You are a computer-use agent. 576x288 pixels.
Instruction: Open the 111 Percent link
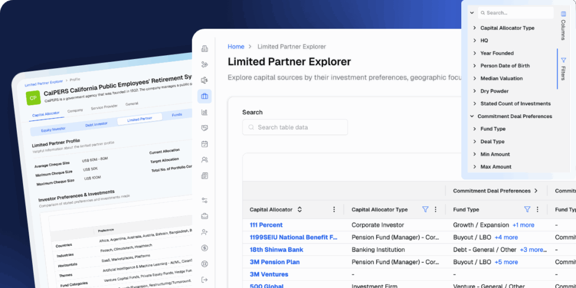pos(266,225)
